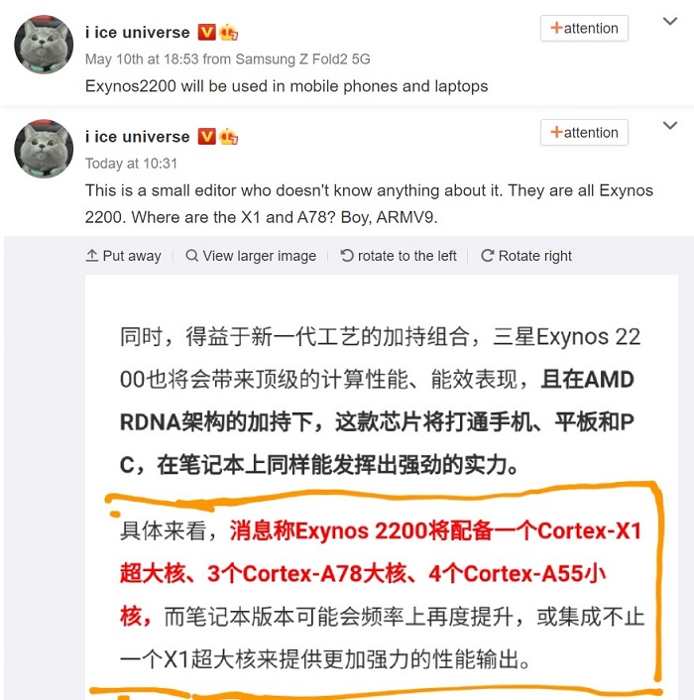Follow via first post's attention button
Image resolution: width=694 pixels, height=700 pixels.
[x=584, y=28]
